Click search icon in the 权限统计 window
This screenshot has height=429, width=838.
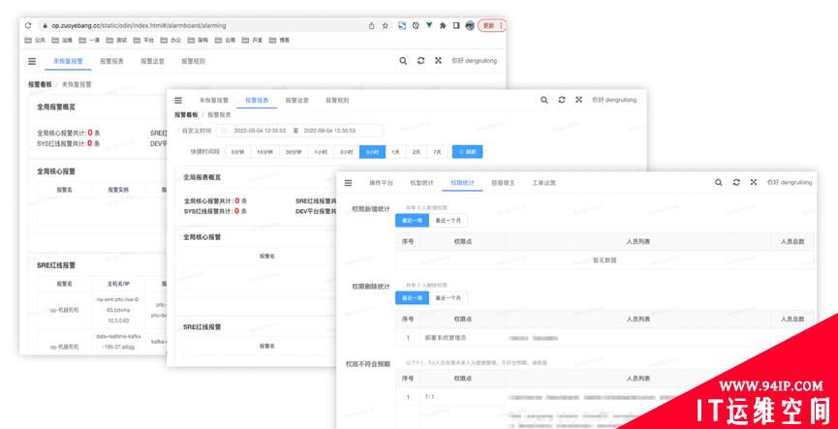[719, 182]
